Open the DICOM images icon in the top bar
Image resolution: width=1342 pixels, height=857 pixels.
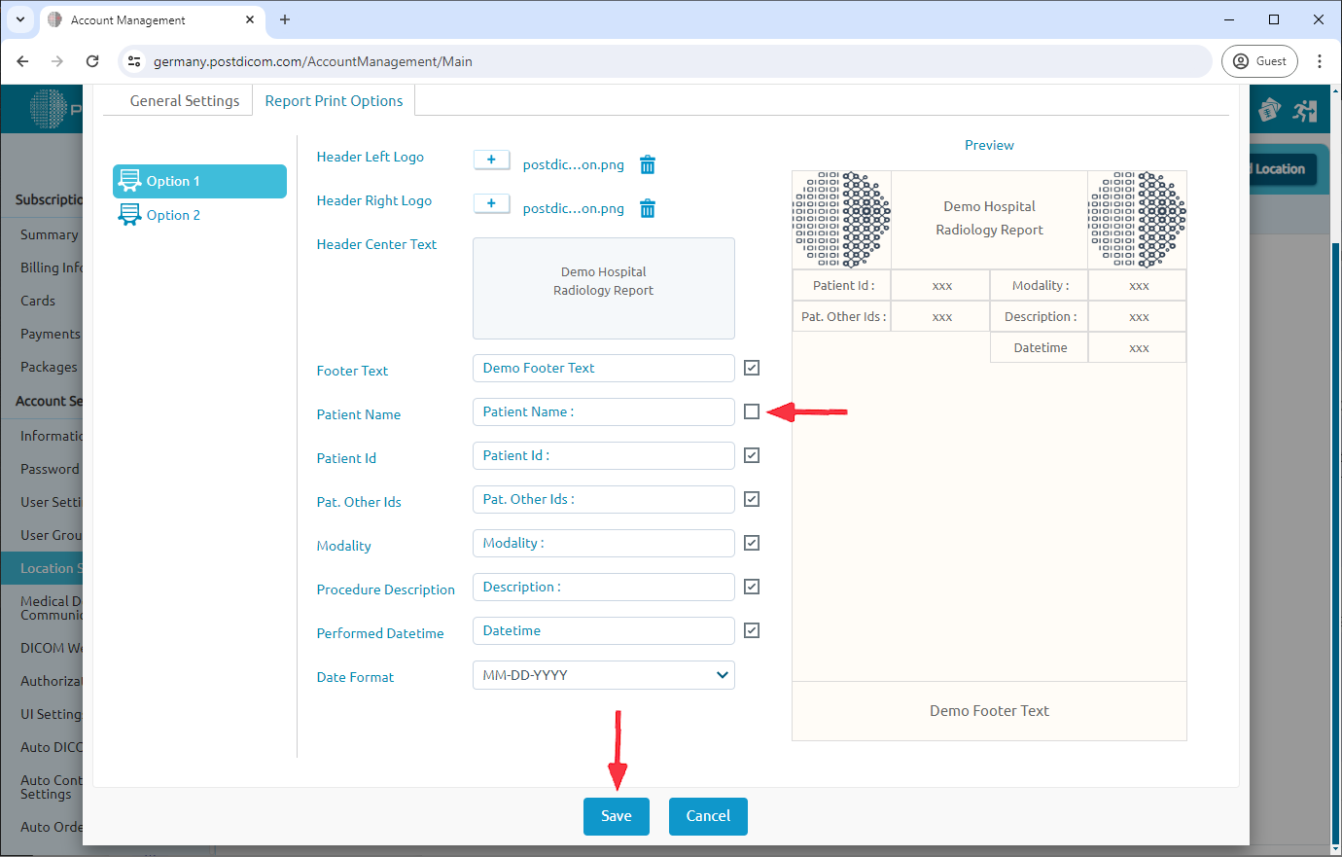tap(1270, 109)
